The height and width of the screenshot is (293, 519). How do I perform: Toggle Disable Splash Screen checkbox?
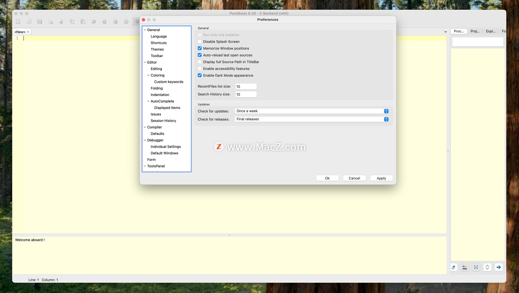(199, 41)
